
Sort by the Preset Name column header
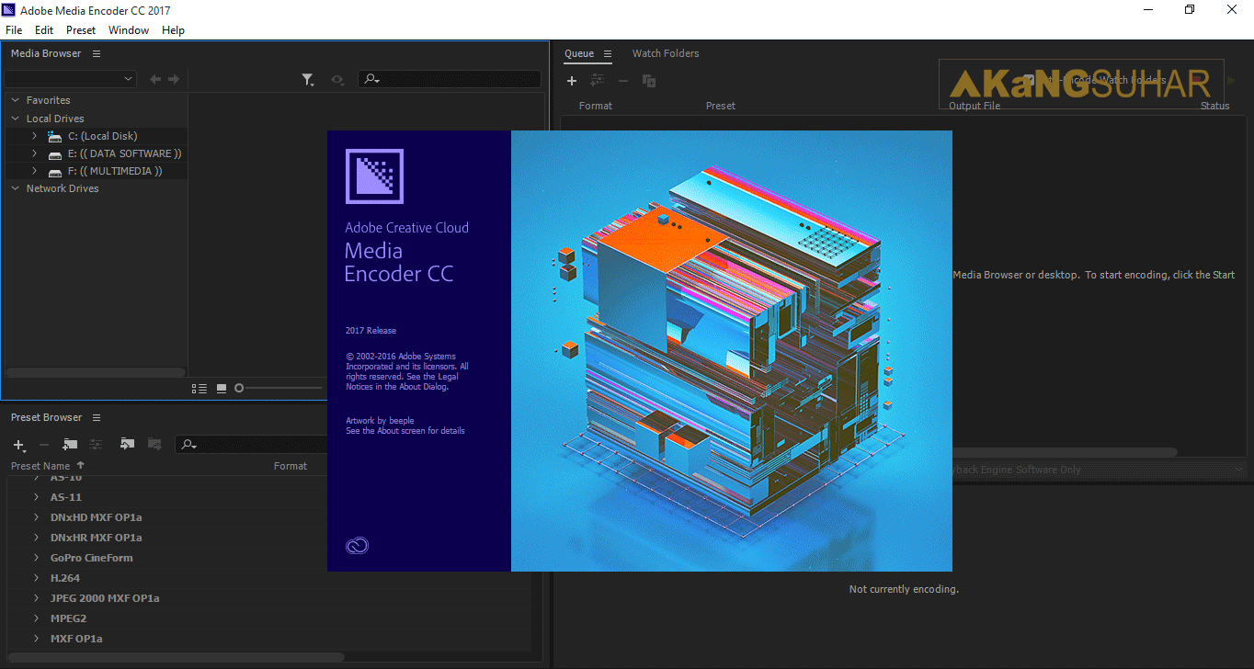40,466
